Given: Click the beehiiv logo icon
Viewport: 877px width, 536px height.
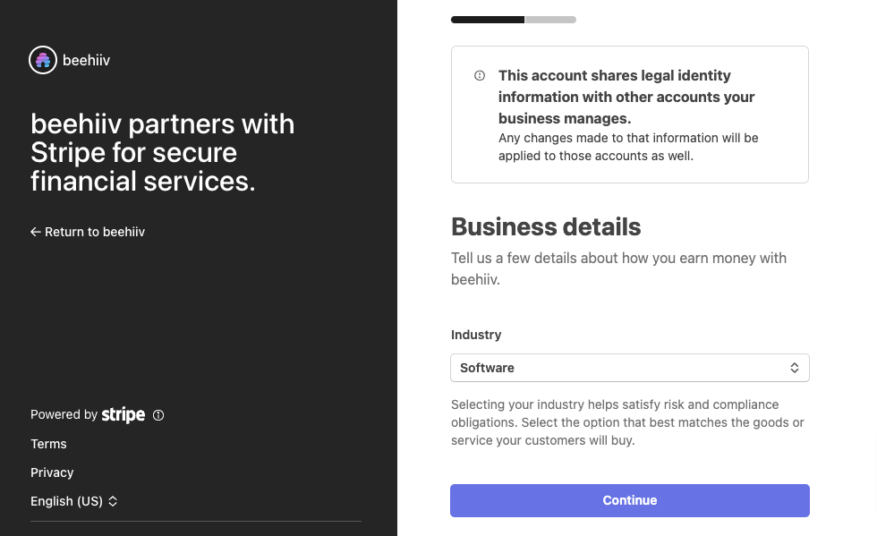Looking at the screenshot, I should (x=43, y=60).
